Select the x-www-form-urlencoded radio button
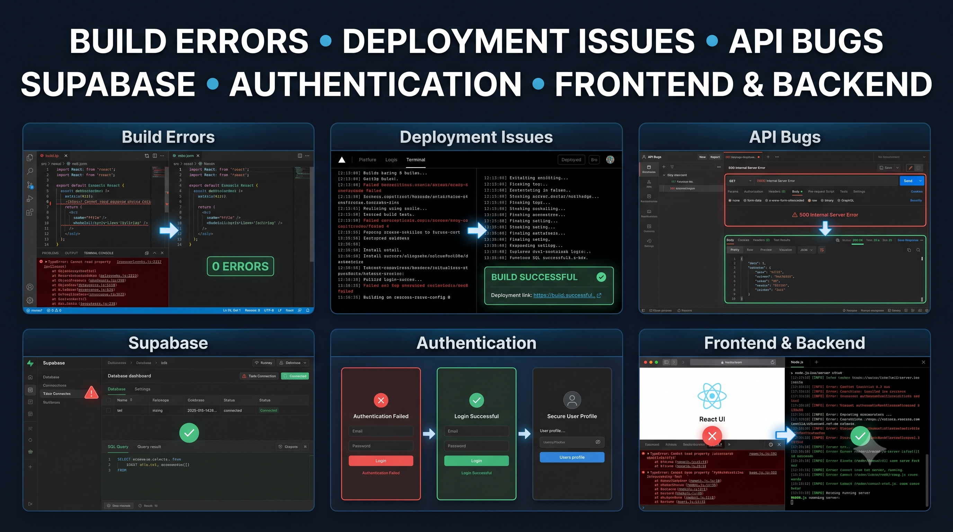This screenshot has width=953, height=532. click(x=767, y=201)
